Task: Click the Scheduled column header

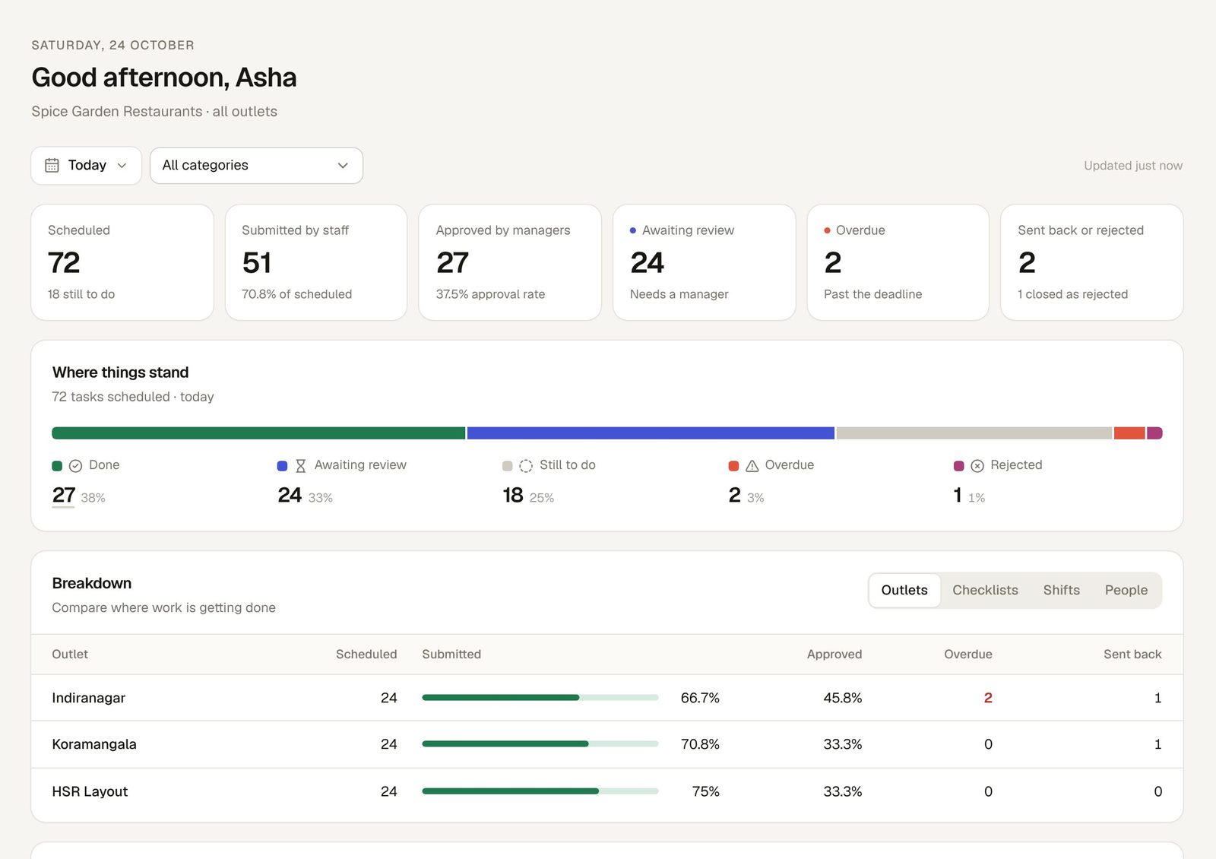Action: pyautogui.click(x=366, y=655)
